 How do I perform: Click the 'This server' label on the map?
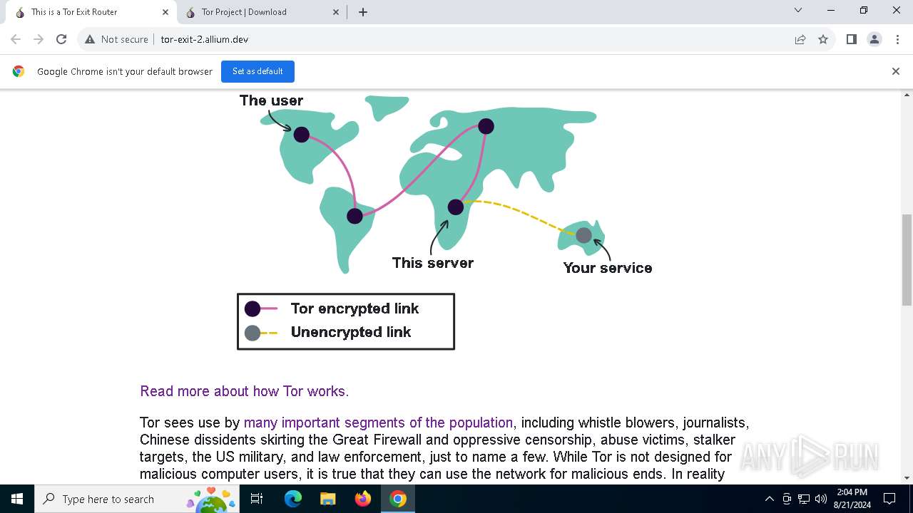click(x=432, y=263)
